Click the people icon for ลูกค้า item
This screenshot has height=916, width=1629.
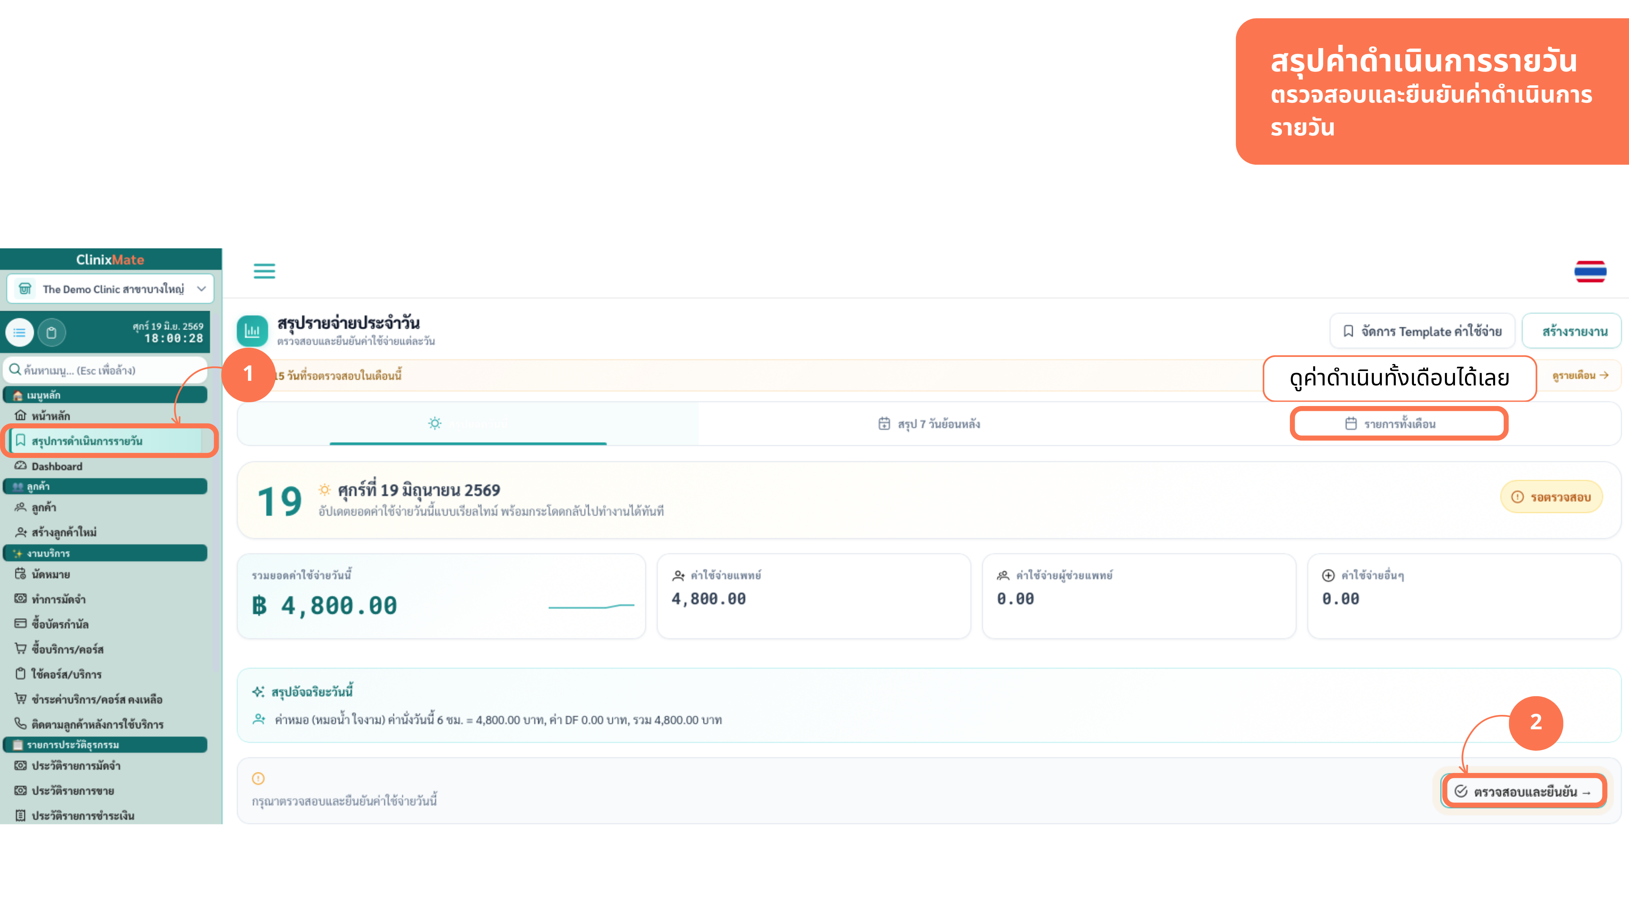point(21,507)
